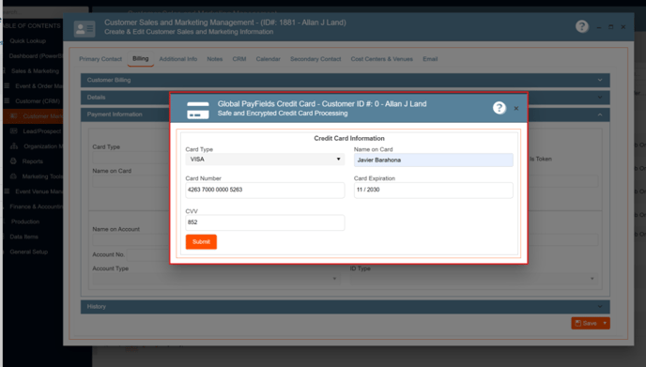Open Production in sidebar

click(x=25, y=222)
